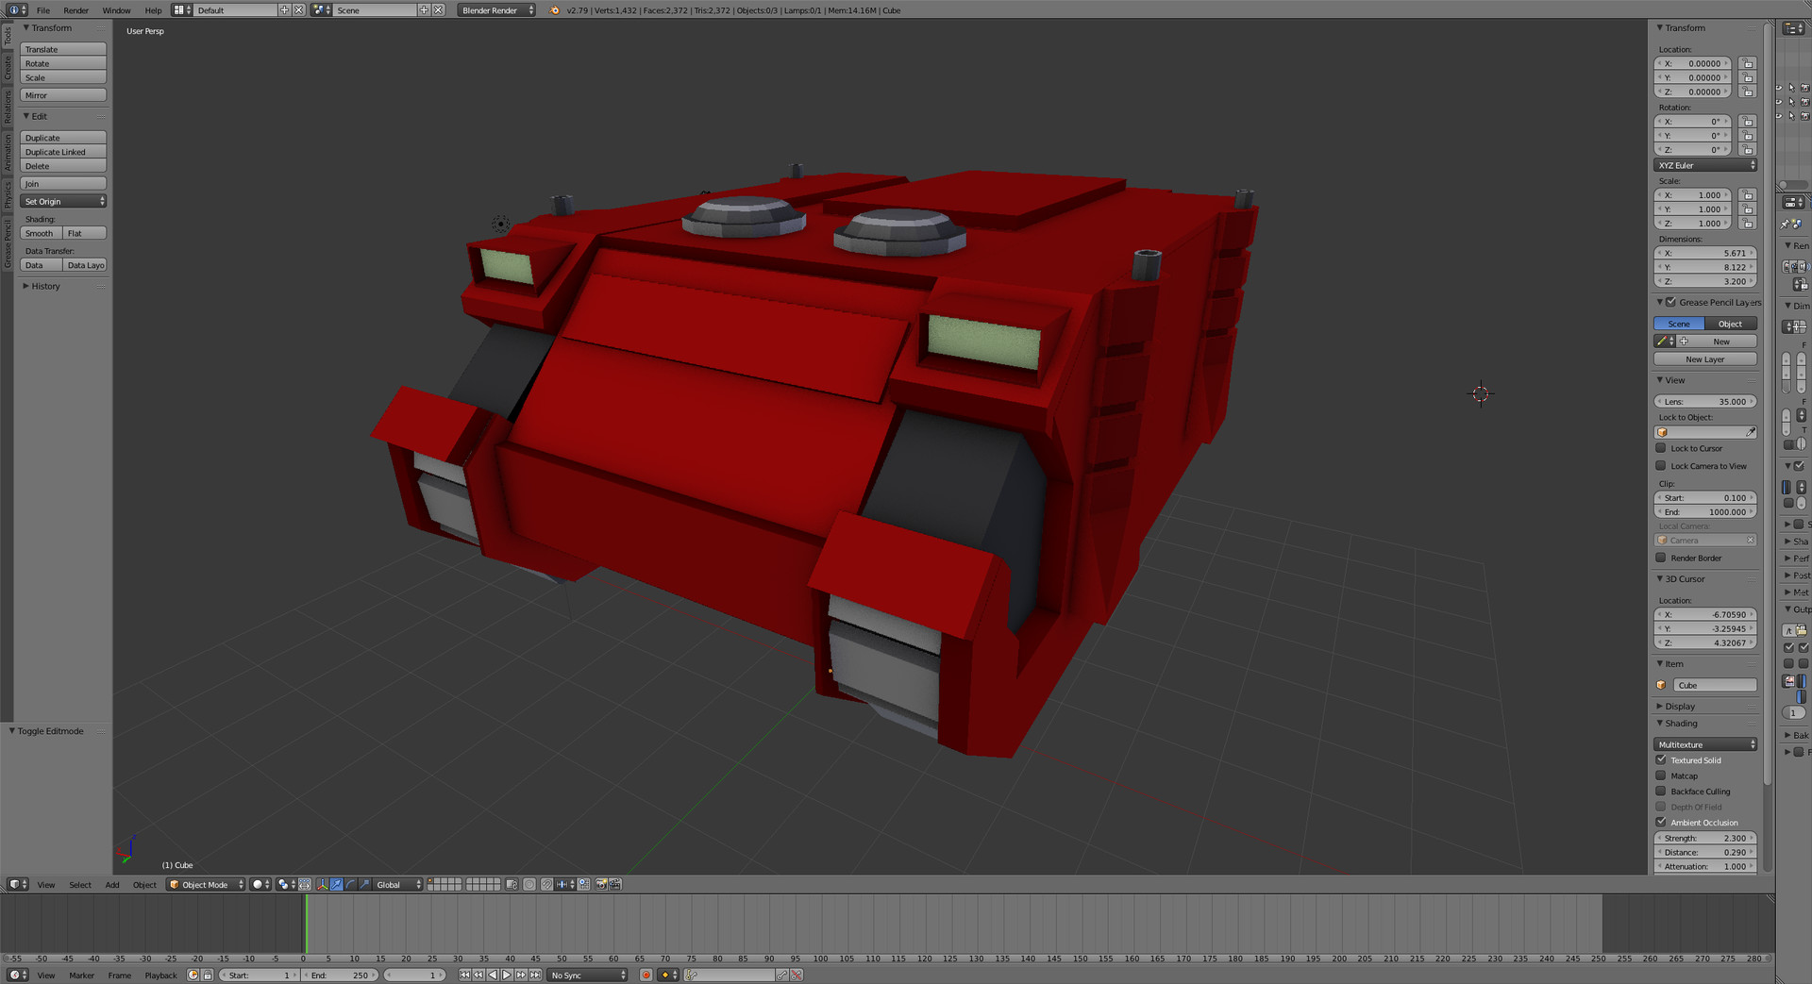Toggle Lock Camera to View

[x=1661, y=465]
